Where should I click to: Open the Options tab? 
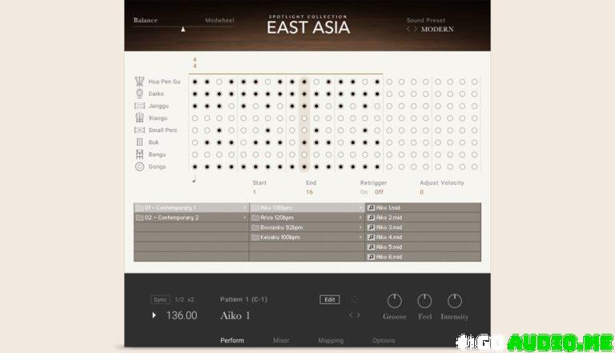(x=384, y=340)
